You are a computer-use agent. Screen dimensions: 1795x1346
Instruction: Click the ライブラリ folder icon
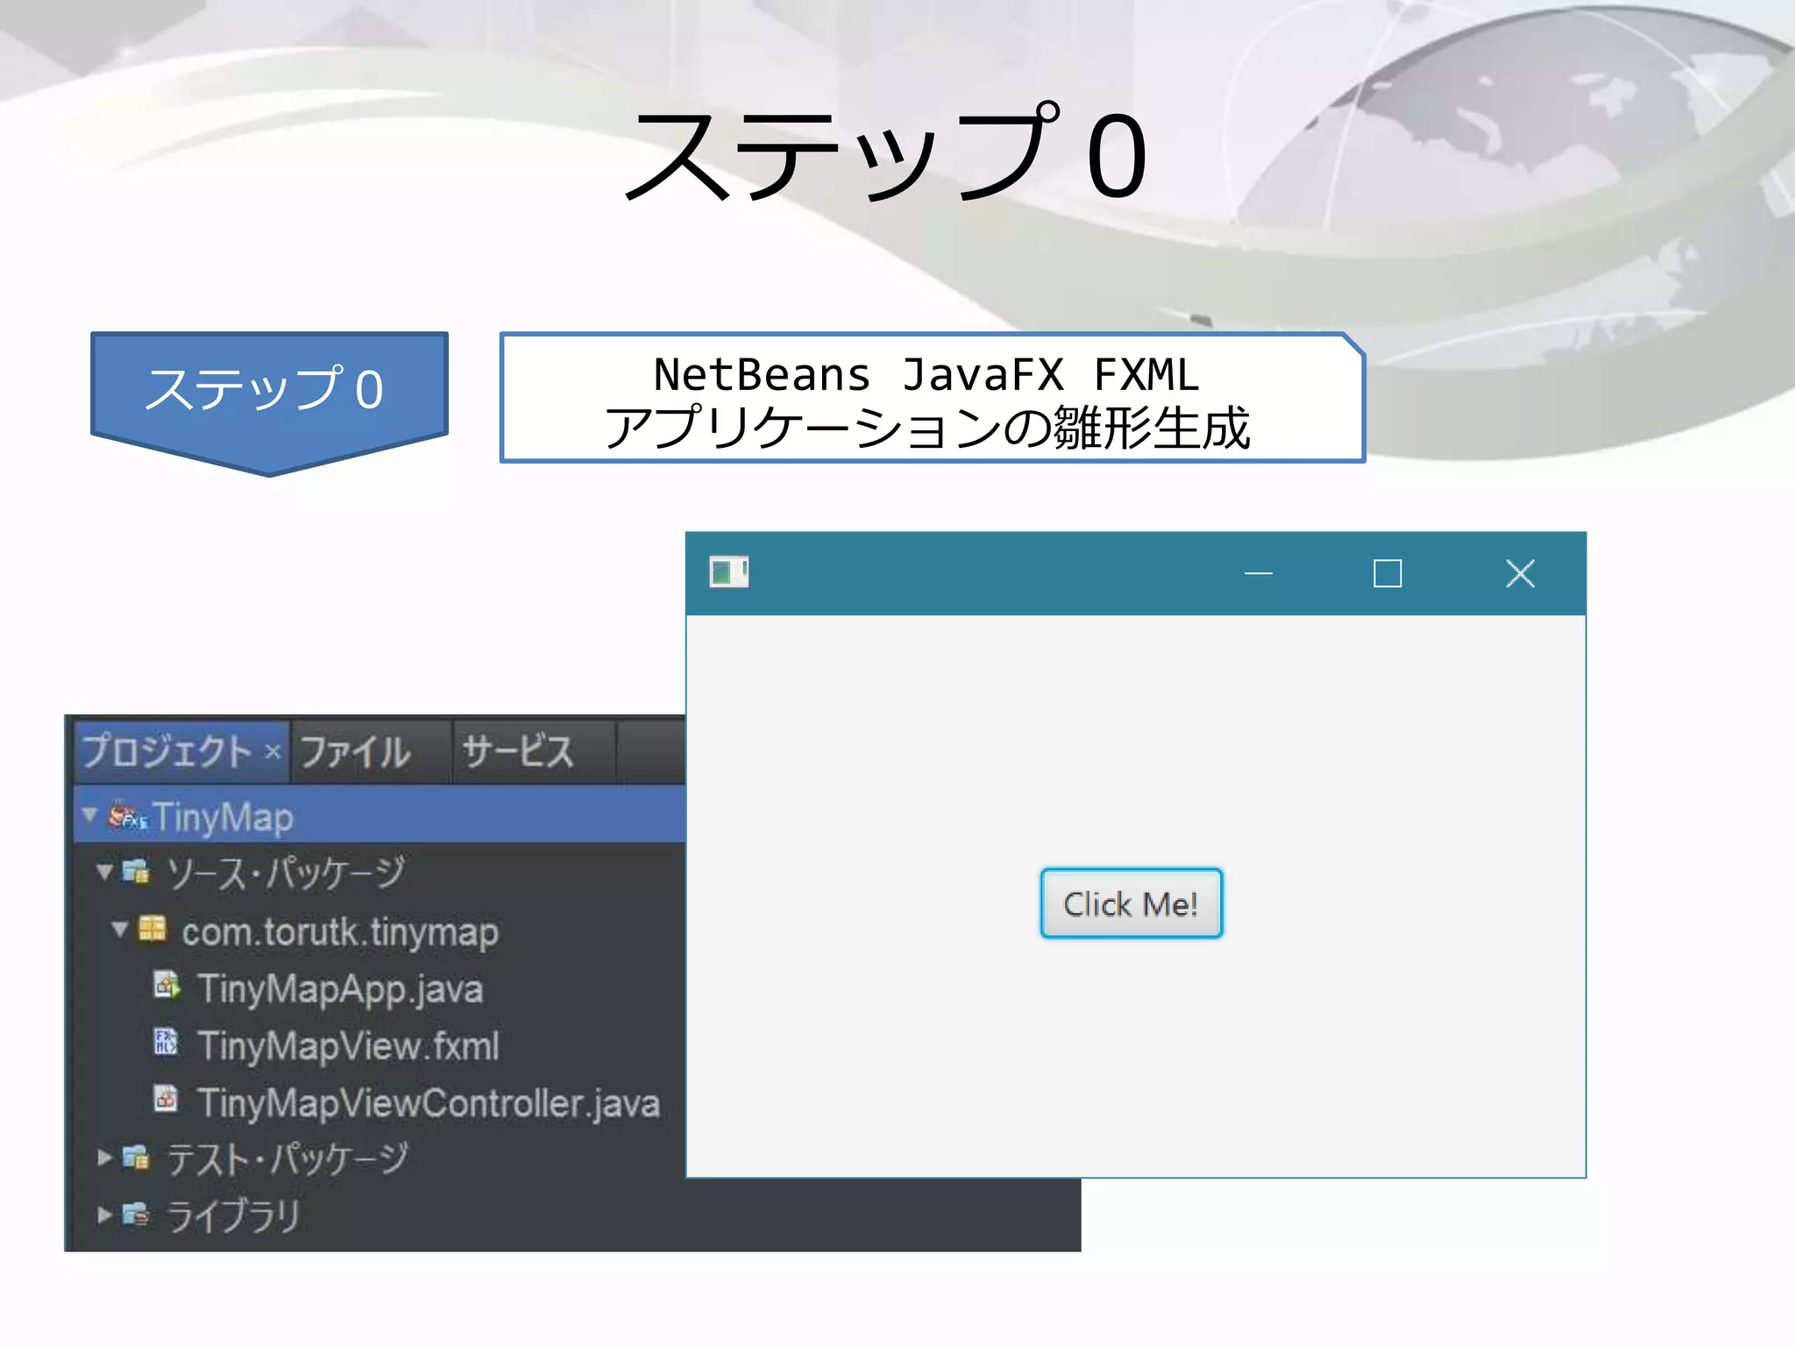(136, 1215)
